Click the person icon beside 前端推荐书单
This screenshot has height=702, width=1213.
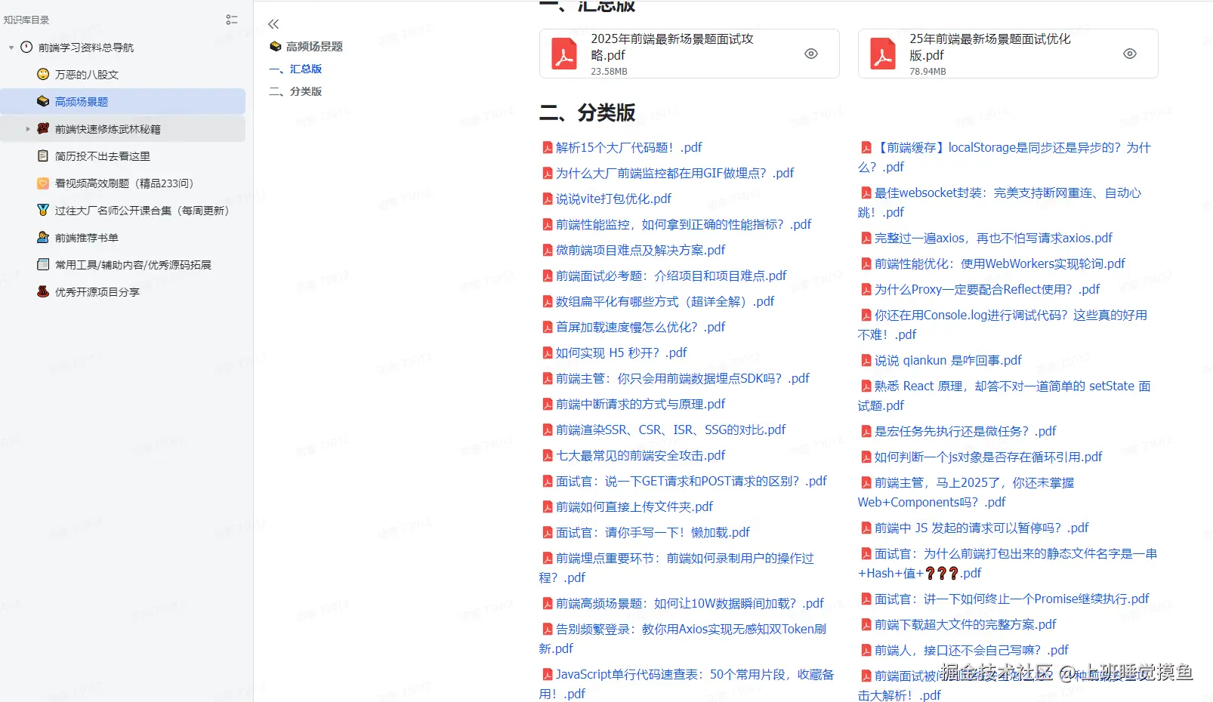click(x=43, y=237)
